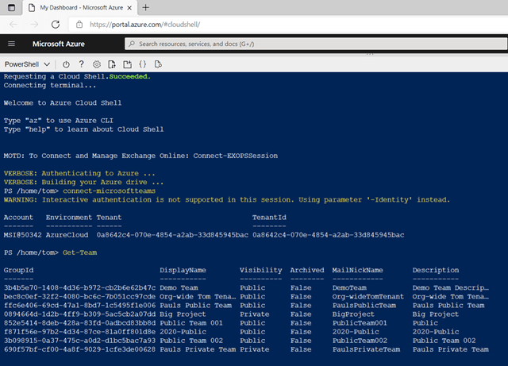
Task: Click the connect-microsoftteams command text
Action: pyautogui.click(x=110, y=191)
